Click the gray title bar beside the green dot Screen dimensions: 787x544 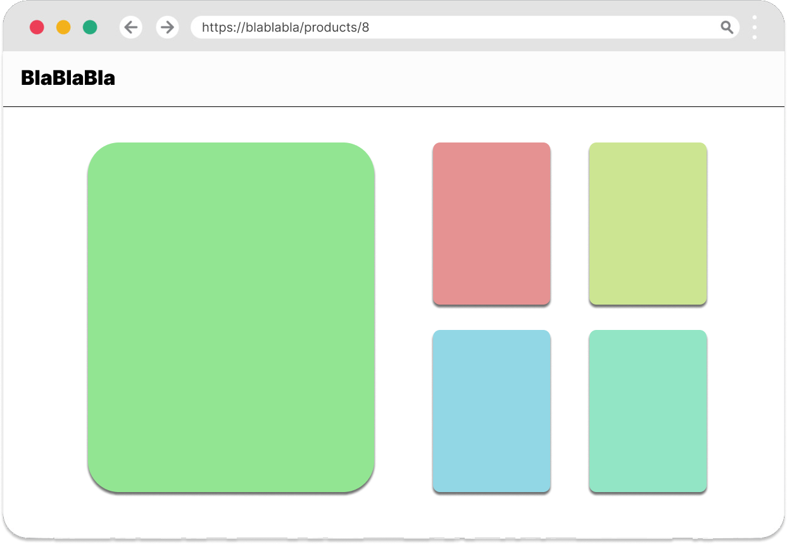click(x=108, y=13)
